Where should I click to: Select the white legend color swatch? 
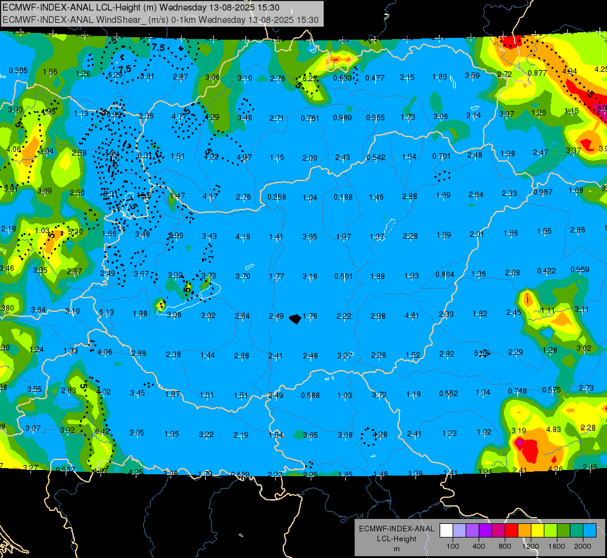[x=446, y=531]
